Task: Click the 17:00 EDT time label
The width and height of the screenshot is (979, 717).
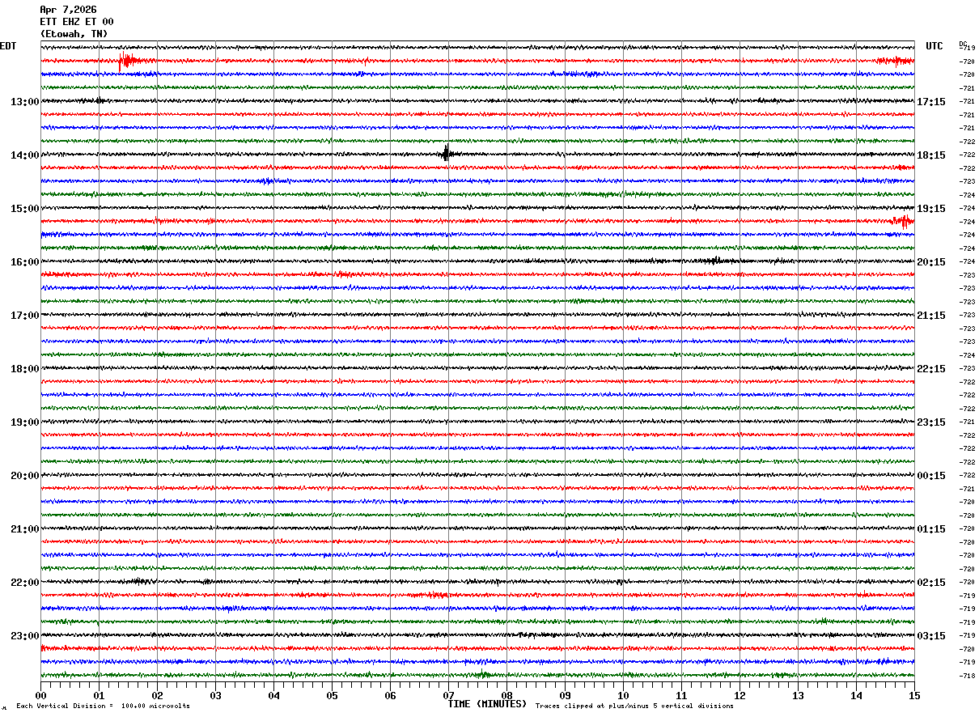Action: [24, 316]
